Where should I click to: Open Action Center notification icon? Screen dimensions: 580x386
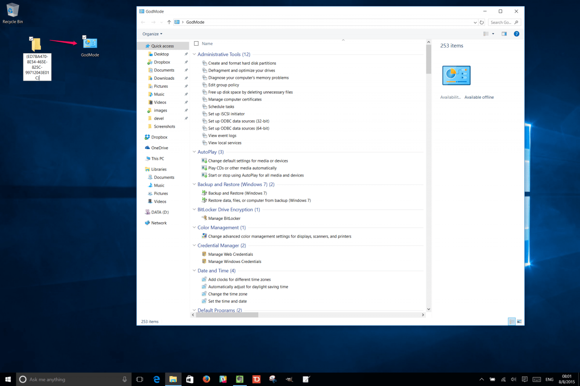pyautogui.click(x=525, y=379)
